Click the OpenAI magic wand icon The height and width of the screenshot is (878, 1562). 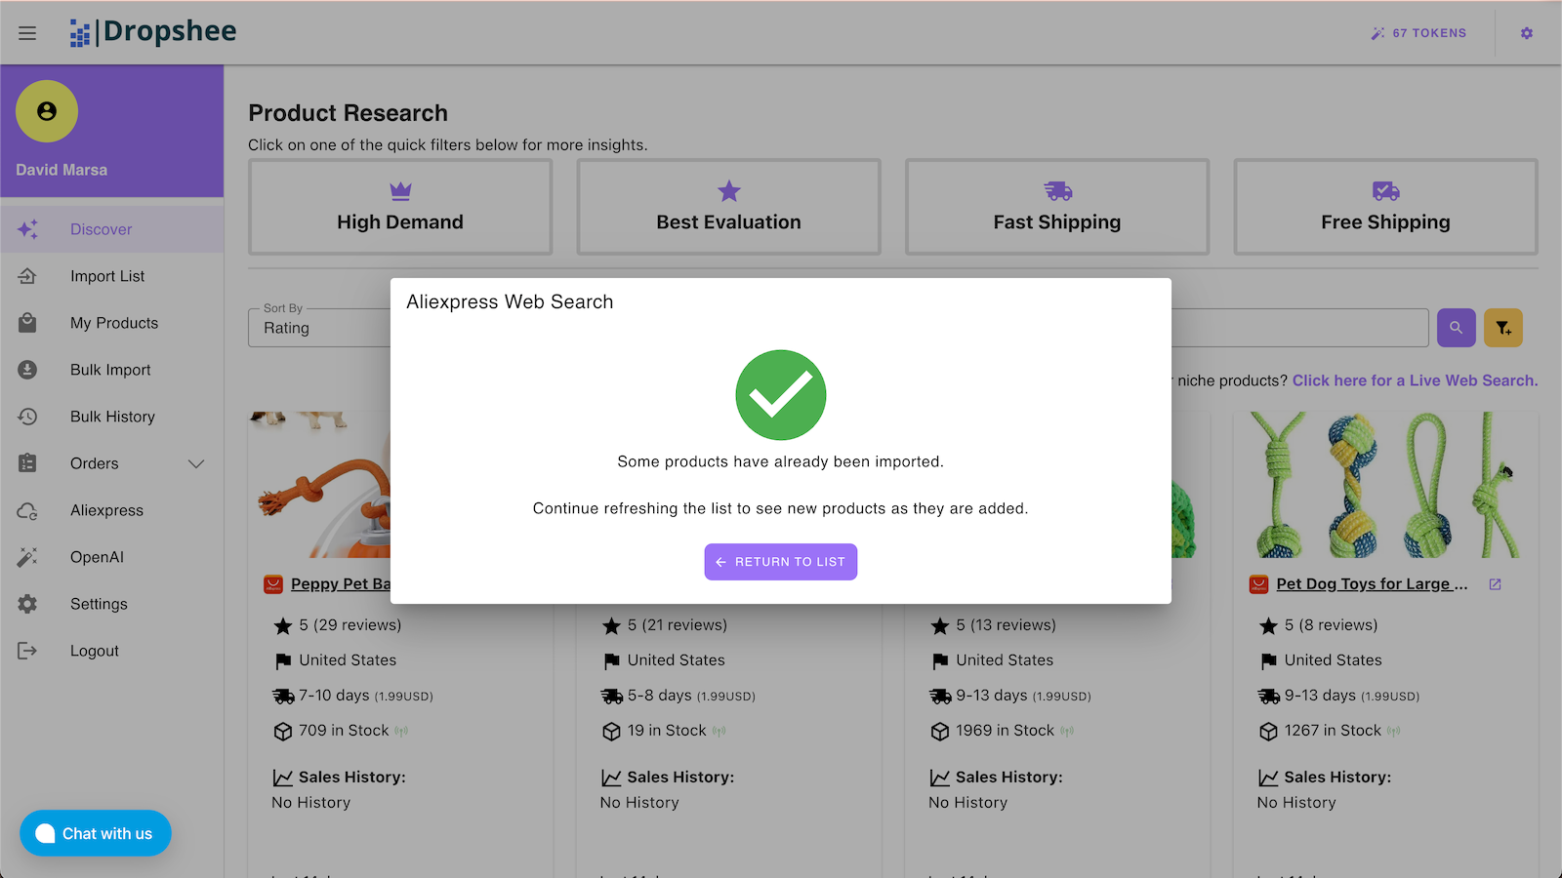[27, 557]
